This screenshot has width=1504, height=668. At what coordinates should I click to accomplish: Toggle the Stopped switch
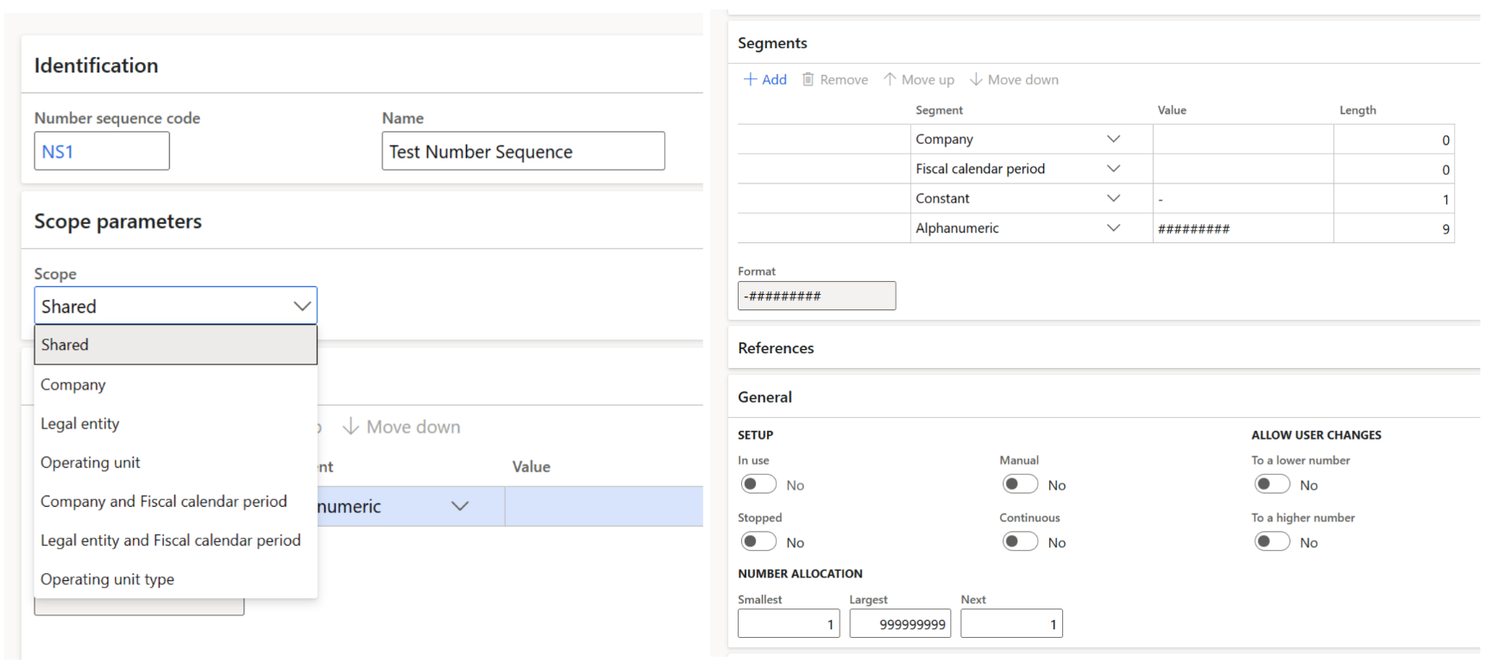tap(758, 541)
